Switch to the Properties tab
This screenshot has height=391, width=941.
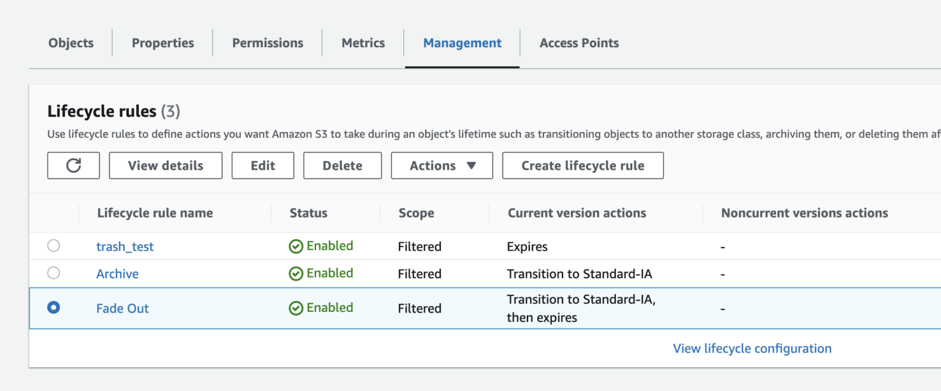click(x=163, y=43)
